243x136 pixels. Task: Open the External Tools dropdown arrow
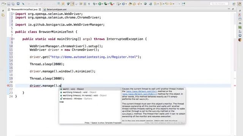(x=114, y=4)
